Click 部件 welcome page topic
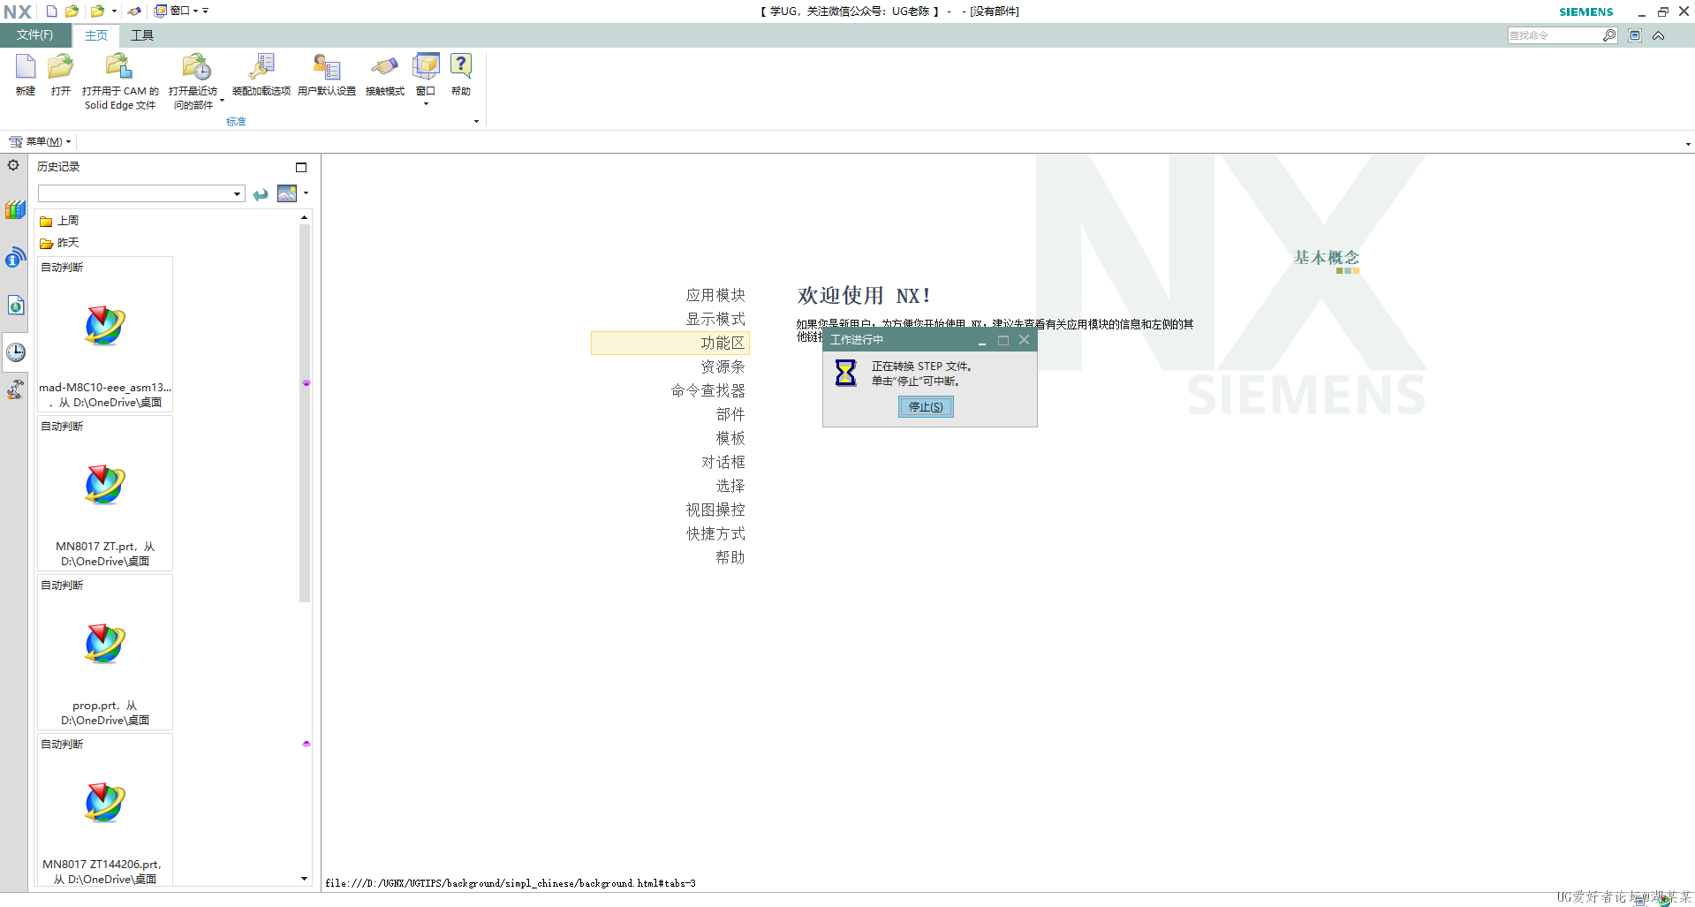This screenshot has height=907, width=1695. click(730, 414)
